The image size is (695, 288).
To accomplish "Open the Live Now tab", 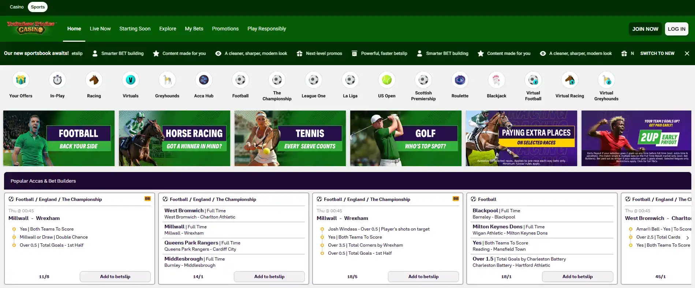I will [x=100, y=29].
